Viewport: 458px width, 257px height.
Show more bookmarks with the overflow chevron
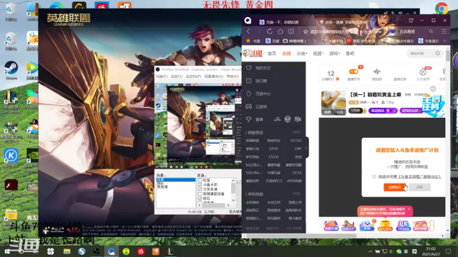pyautogui.click(x=445, y=41)
